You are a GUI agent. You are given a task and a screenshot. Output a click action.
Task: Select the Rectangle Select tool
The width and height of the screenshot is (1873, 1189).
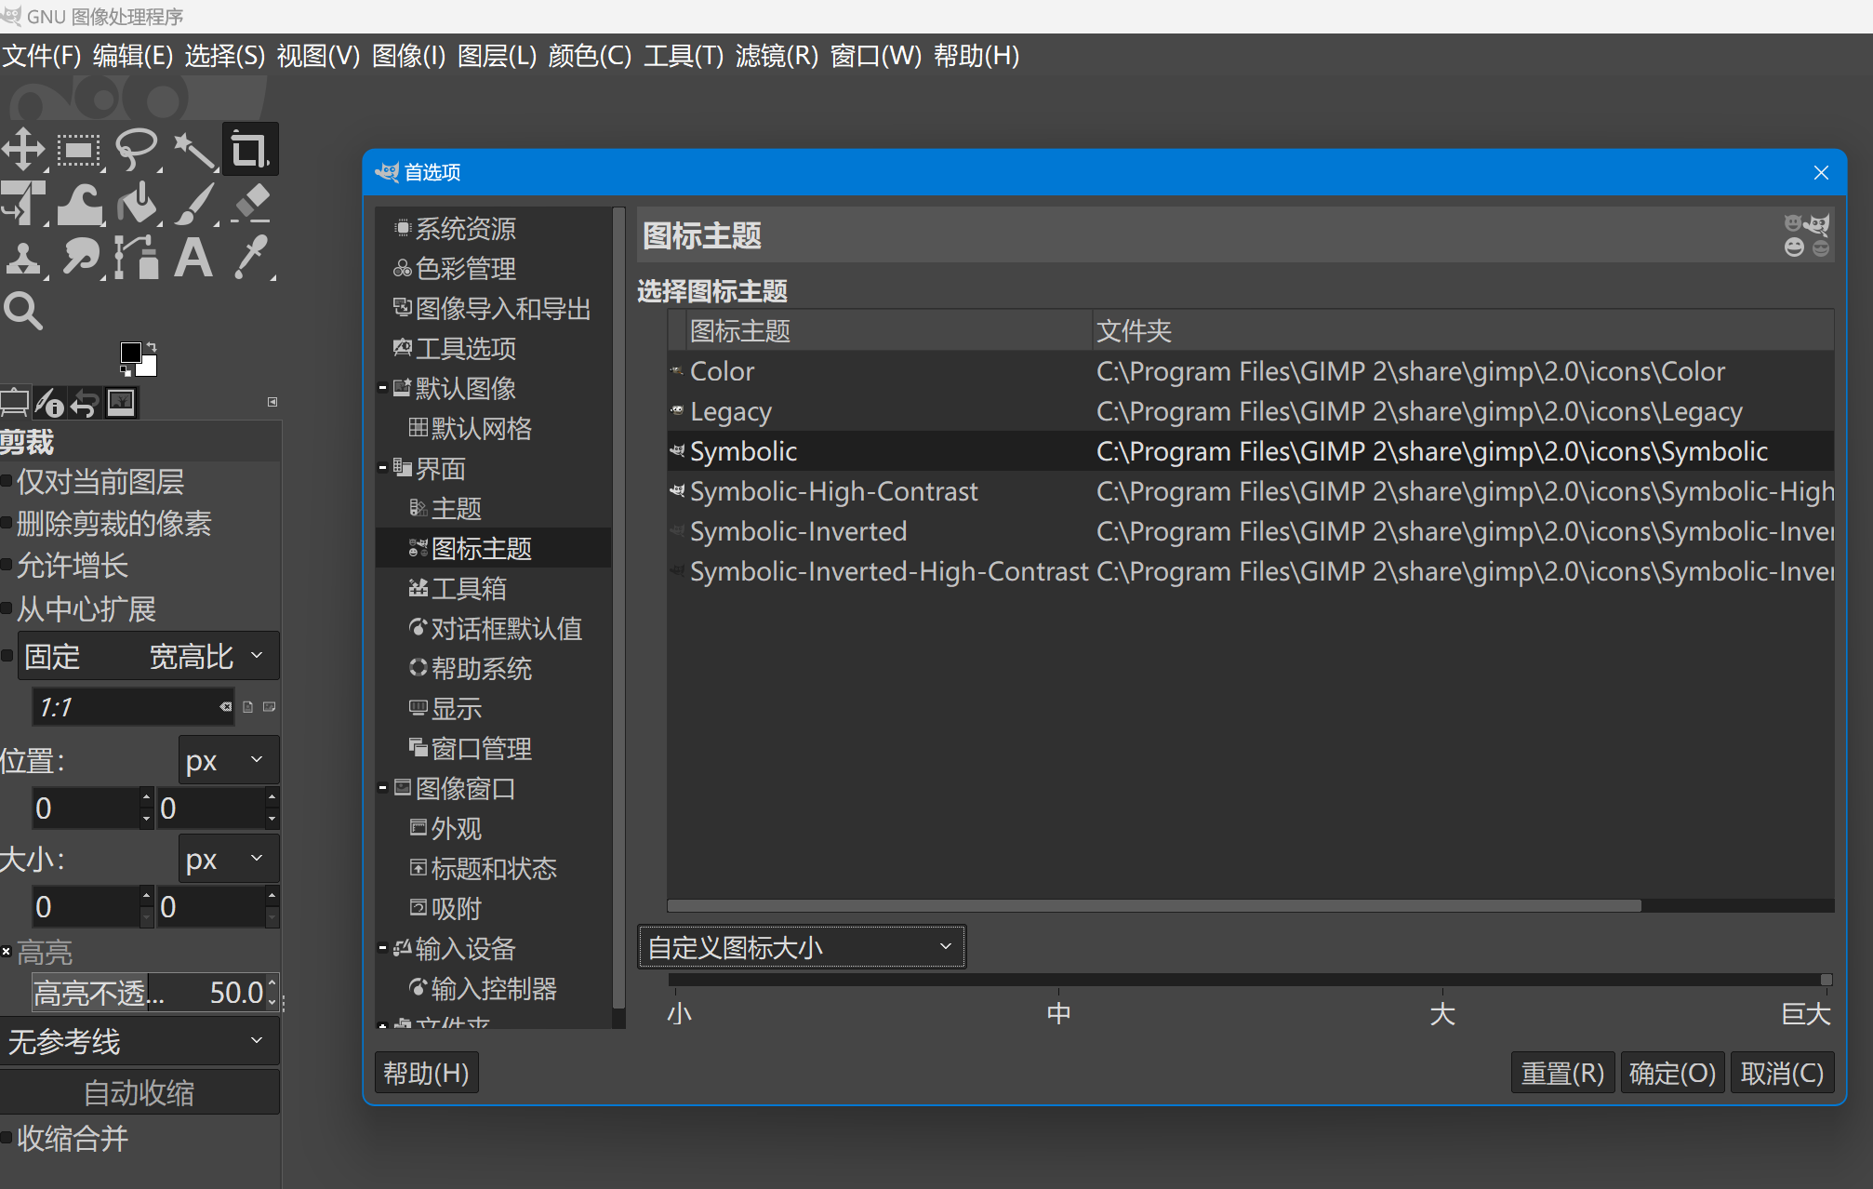tap(80, 150)
